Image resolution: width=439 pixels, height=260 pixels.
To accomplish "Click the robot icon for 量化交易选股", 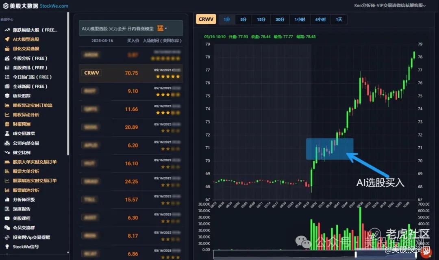I will coord(7,49).
